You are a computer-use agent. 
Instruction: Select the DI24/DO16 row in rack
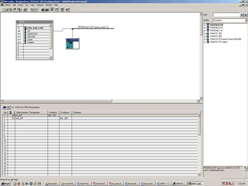(x=33, y=34)
